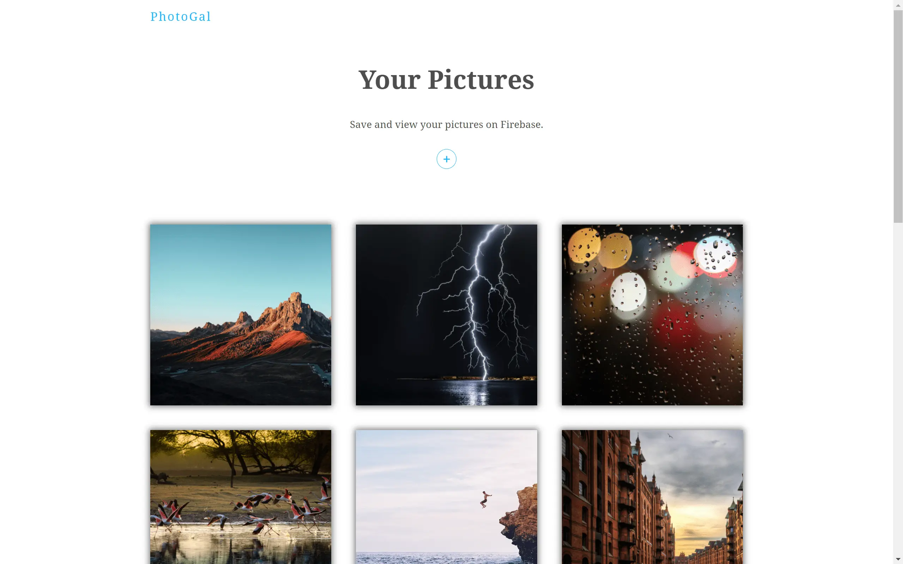Click the Save and view subtitle text
The width and height of the screenshot is (903, 564).
pos(446,124)
